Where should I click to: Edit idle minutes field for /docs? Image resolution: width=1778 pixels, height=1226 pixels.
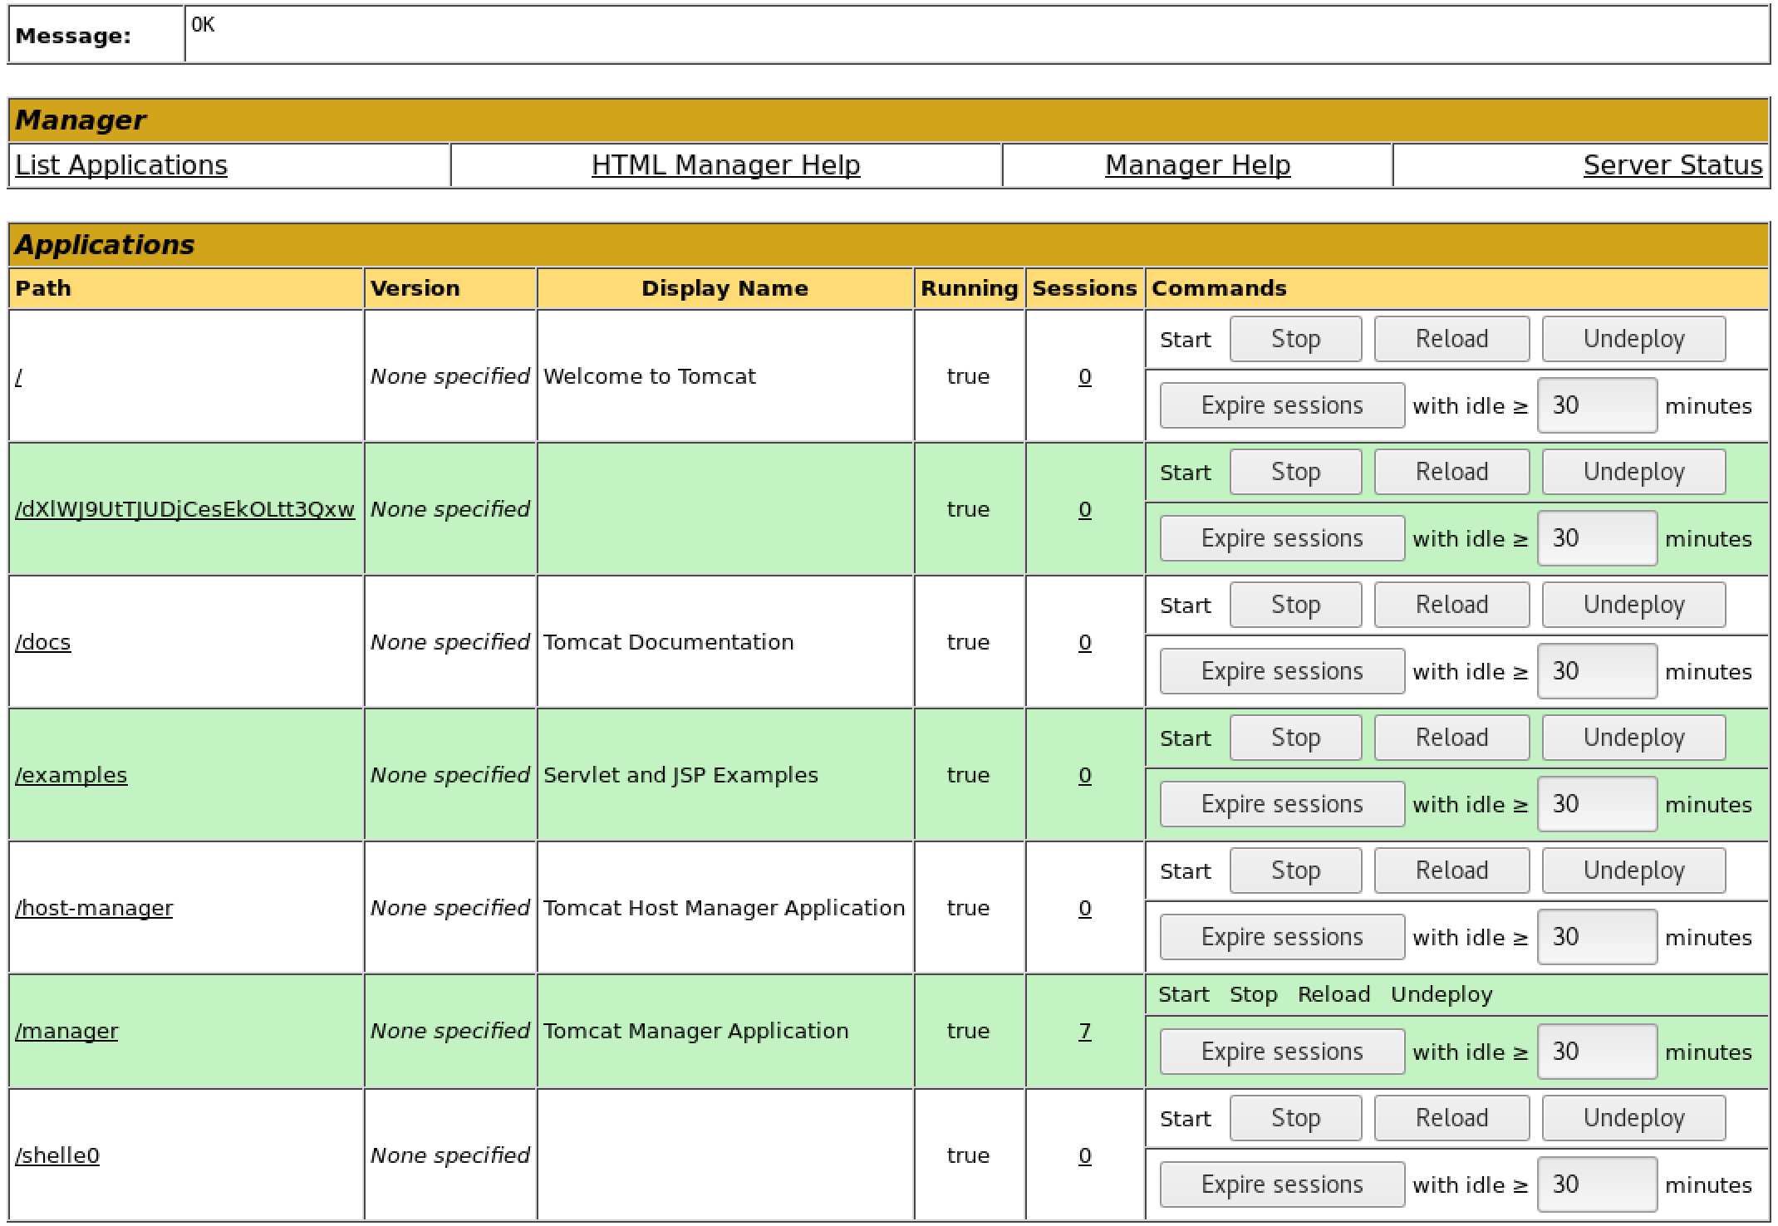click(x=1597, y=671)
